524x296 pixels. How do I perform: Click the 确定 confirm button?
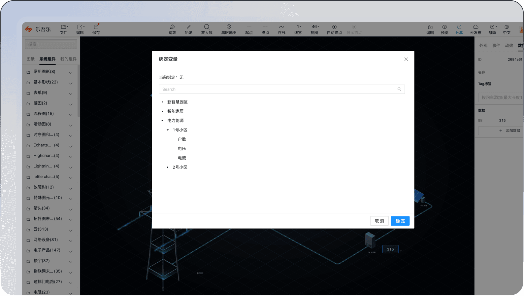coord(400,221)
